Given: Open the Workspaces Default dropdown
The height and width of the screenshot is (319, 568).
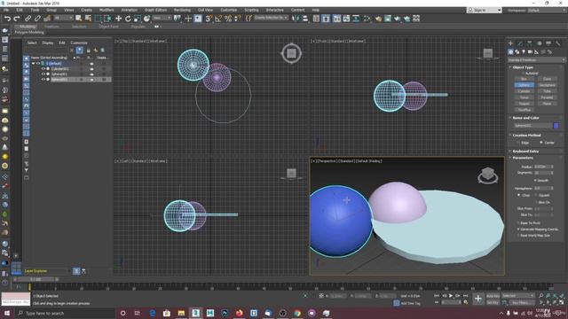Looking at the screenshot, I should 547,10.
